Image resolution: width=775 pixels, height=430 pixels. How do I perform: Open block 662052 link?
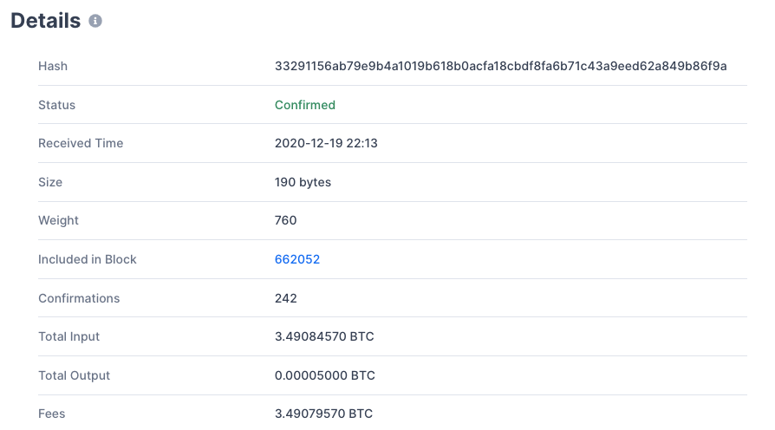297,259
